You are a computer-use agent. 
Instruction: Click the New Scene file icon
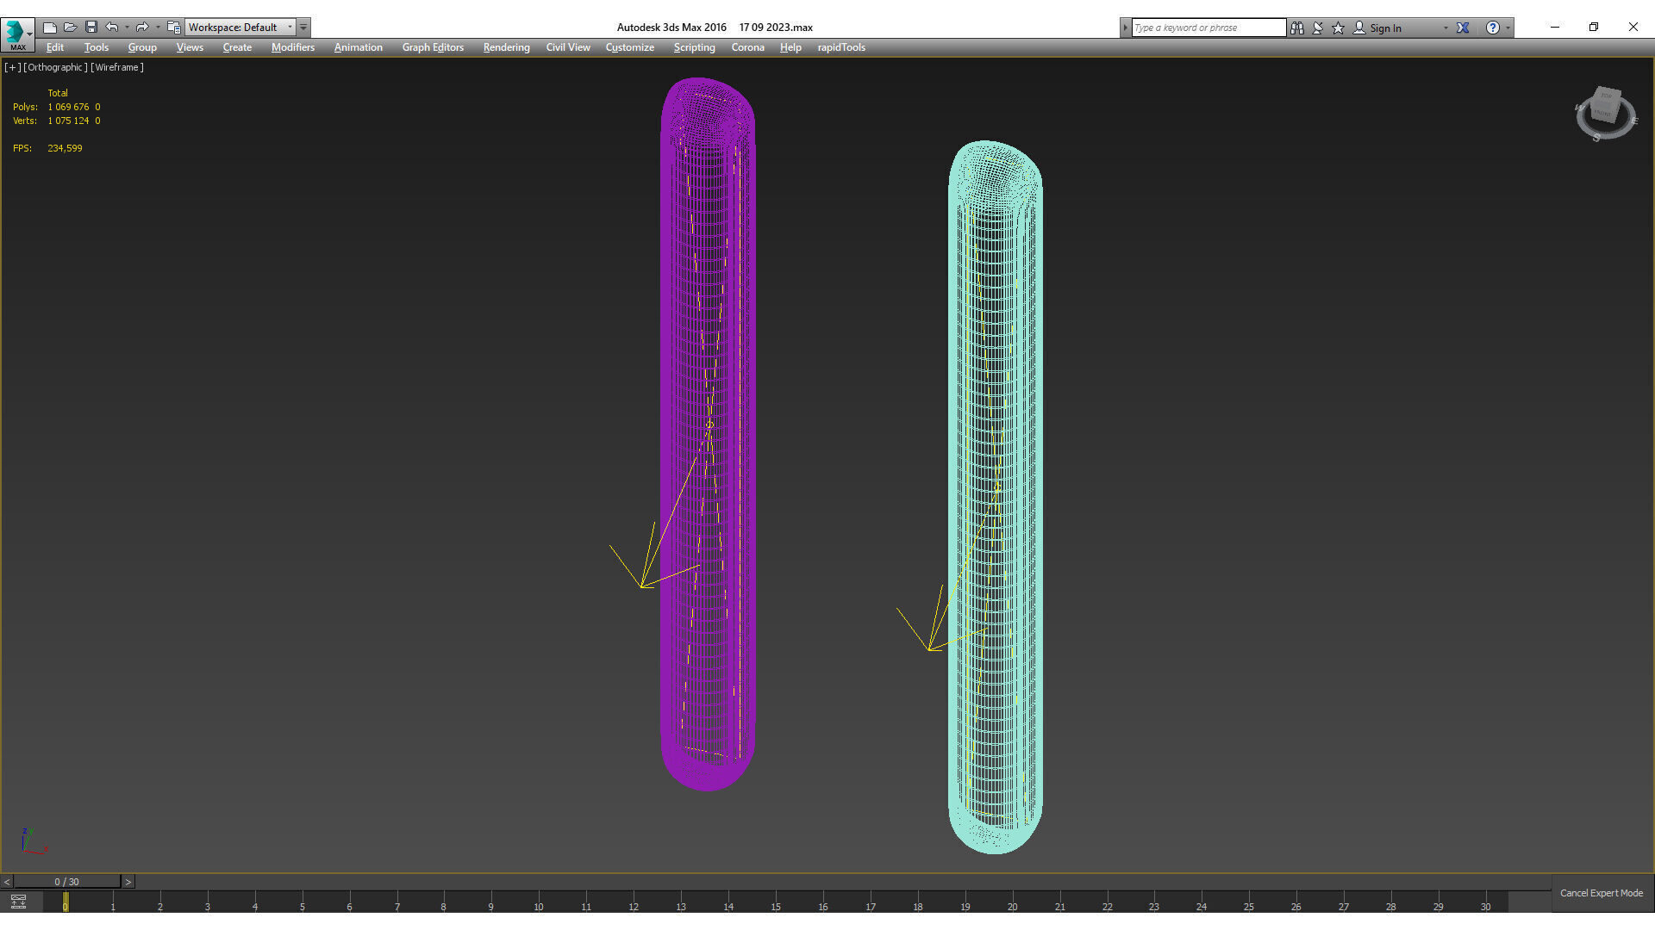(x=50, y=28)
